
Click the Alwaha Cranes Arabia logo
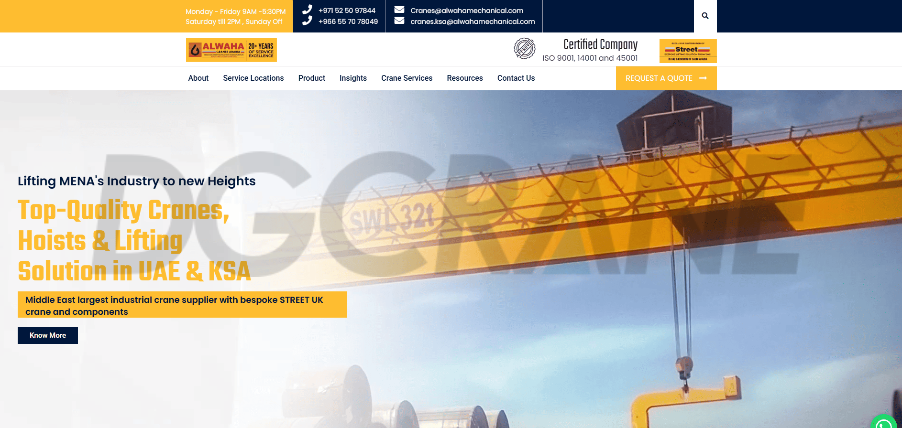(231, 50)
